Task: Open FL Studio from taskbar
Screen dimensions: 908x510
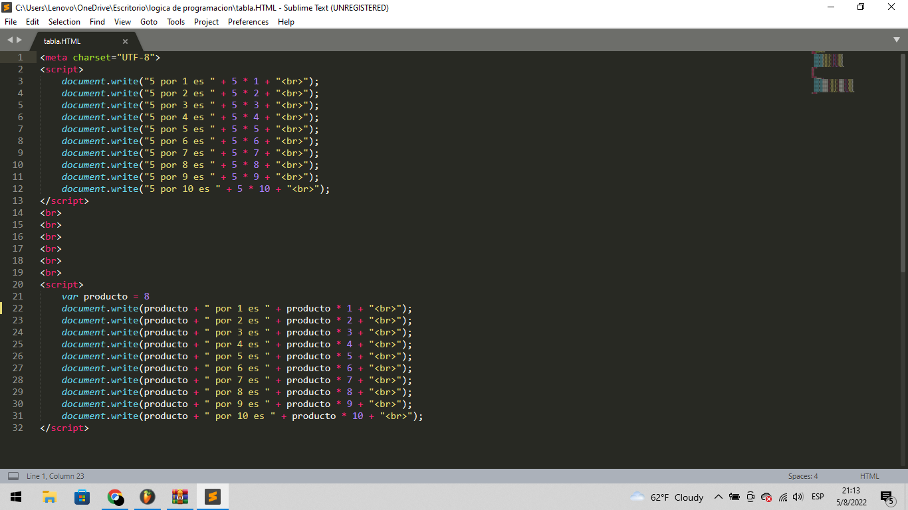Action: [147, 497]
